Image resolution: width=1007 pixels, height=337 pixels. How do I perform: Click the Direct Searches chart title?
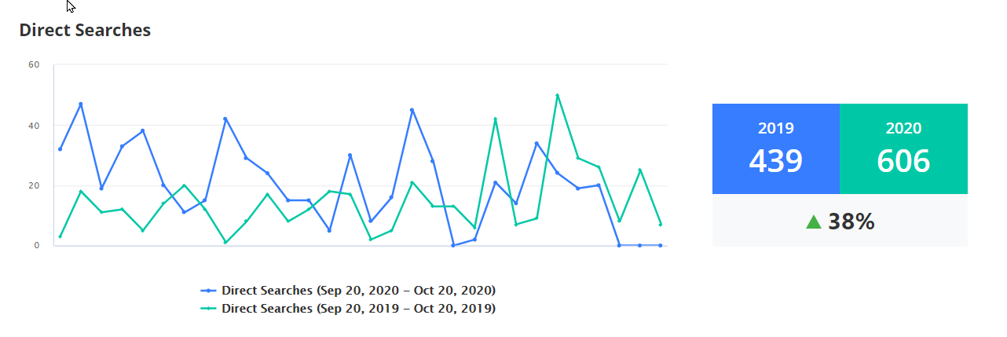click(x=85, y=31)
